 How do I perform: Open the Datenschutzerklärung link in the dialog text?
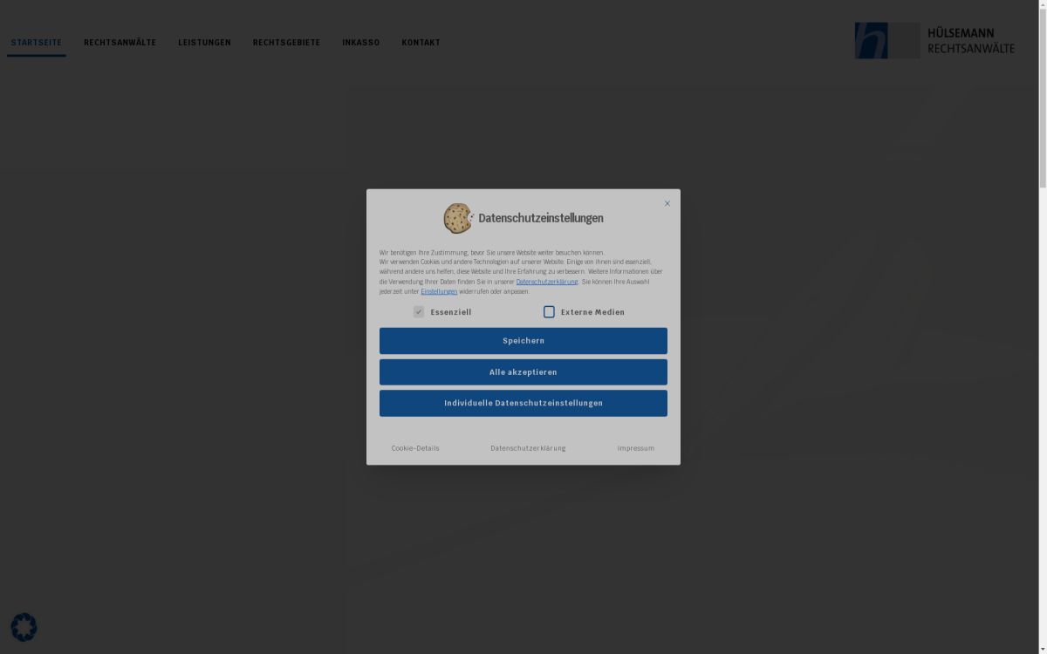[547, 281]
